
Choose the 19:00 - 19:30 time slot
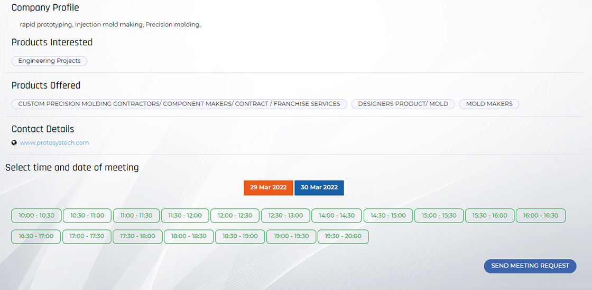tap(291, 237)
